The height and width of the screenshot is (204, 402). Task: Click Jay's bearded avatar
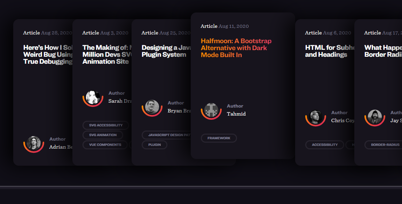375,117
